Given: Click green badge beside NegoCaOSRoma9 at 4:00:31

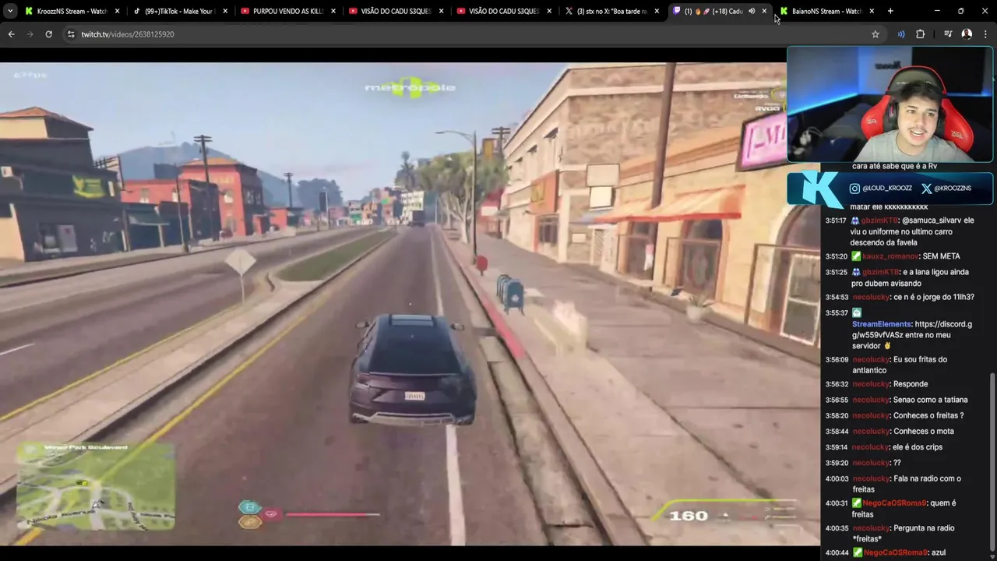Looking at the screenshot, I should pyautogui.click(x=856, y=503).
